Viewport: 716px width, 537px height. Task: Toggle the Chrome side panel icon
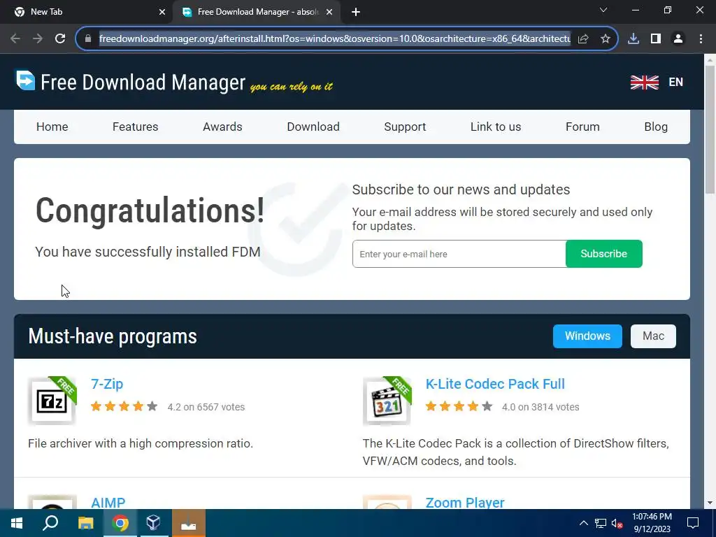656,39
